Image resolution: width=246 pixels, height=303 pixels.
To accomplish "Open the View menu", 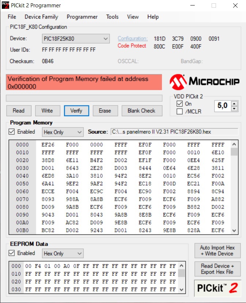I will tap(133, 17).
